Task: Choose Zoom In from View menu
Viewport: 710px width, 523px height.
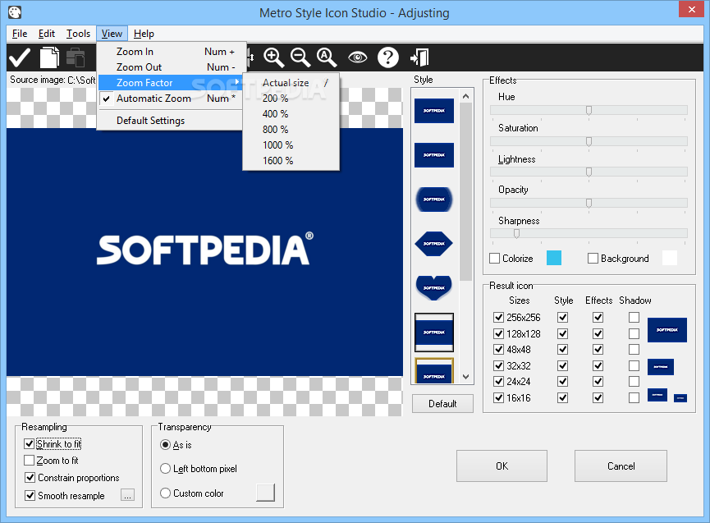Action: (172, 52)
